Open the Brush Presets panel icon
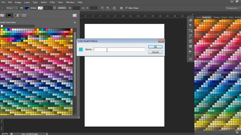241x135 pixels. click(191, 20)
